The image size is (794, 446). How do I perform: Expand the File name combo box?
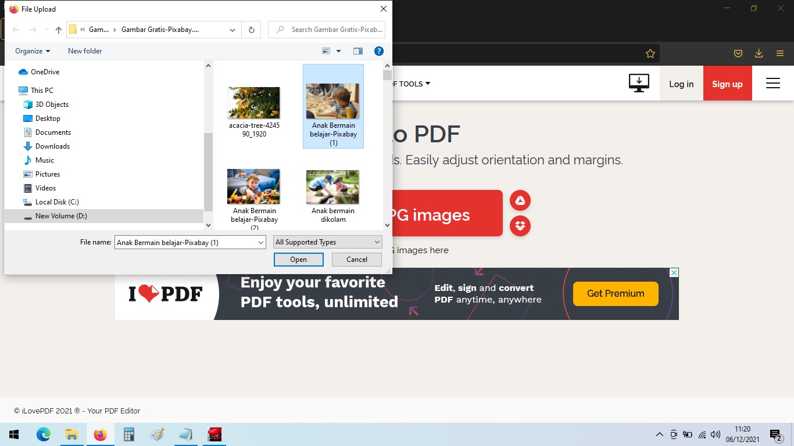click(x=261, y=242)
